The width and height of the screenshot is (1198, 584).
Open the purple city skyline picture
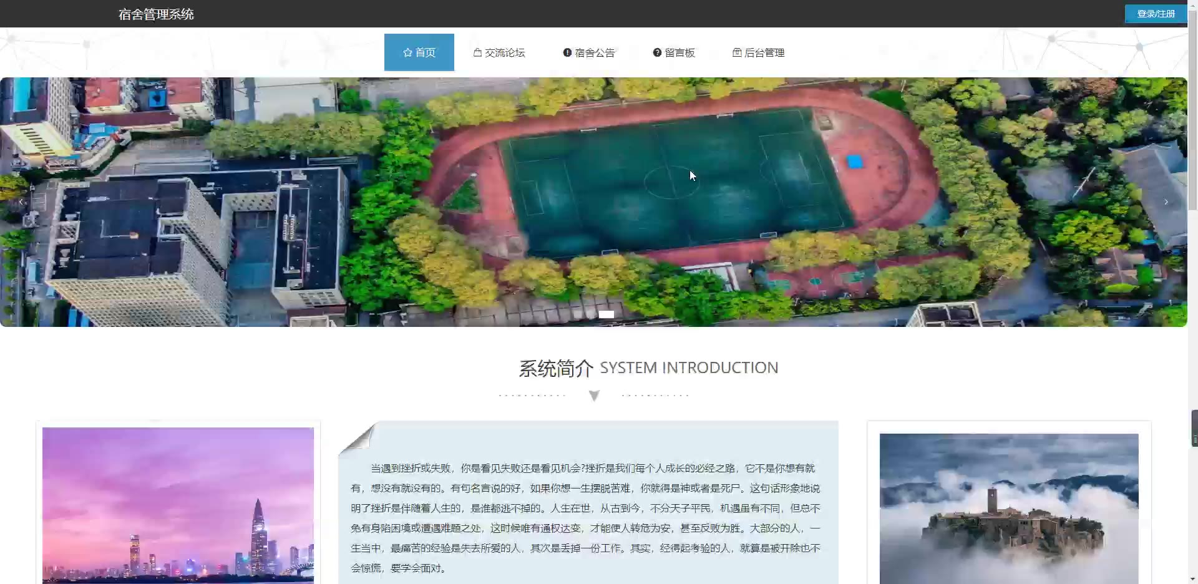tap(178, 505)
